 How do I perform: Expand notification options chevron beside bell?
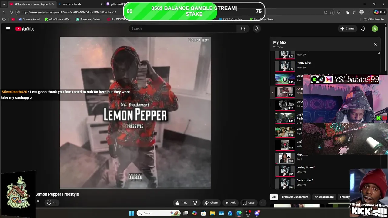(x=55, y=203)
